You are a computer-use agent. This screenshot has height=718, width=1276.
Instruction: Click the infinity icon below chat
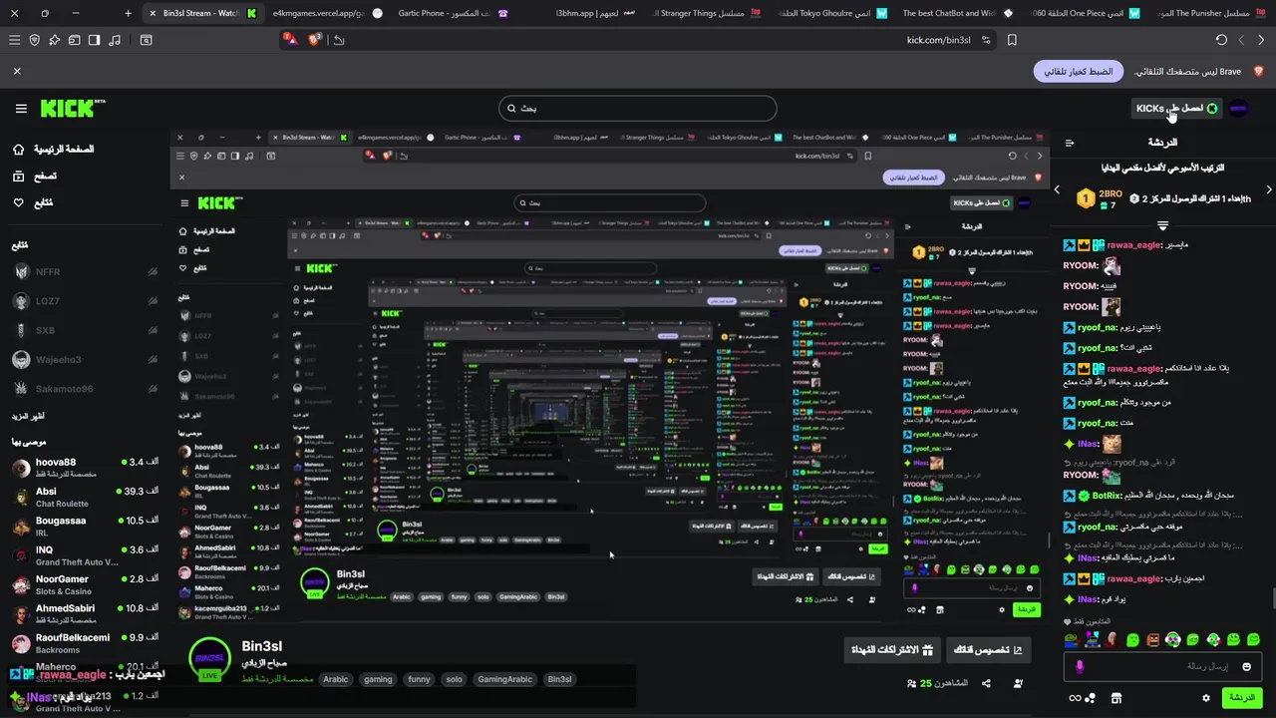tap(1074, 698)
